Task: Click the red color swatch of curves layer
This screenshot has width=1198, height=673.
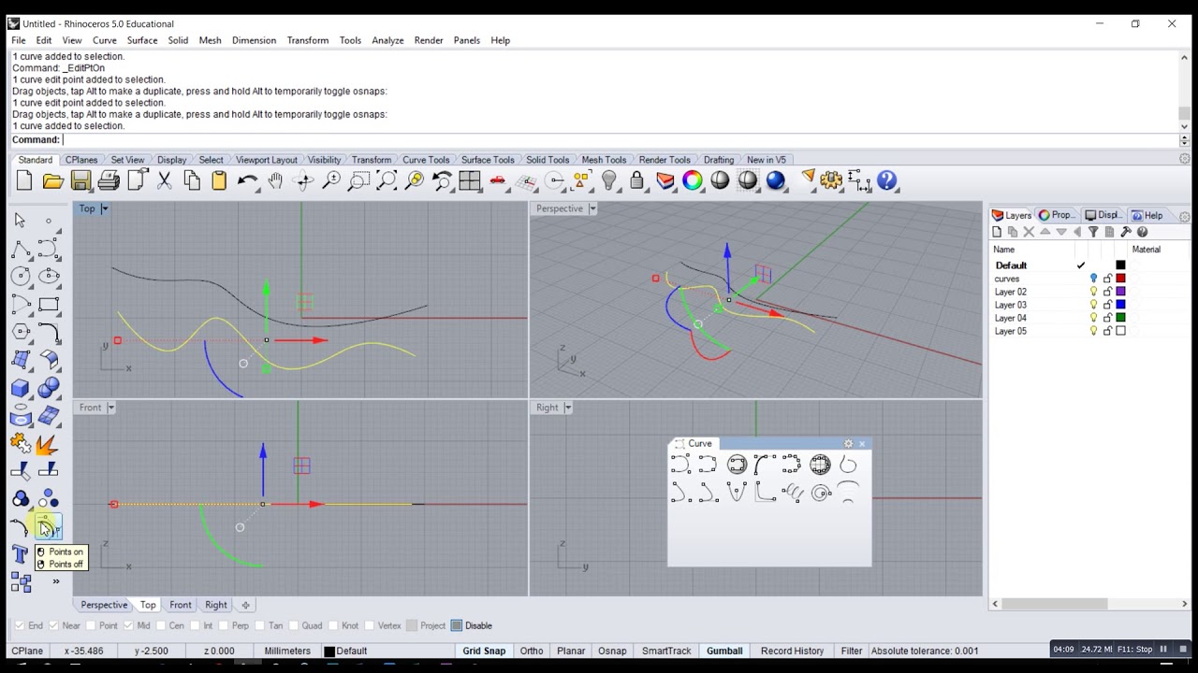Action: 1120,279
